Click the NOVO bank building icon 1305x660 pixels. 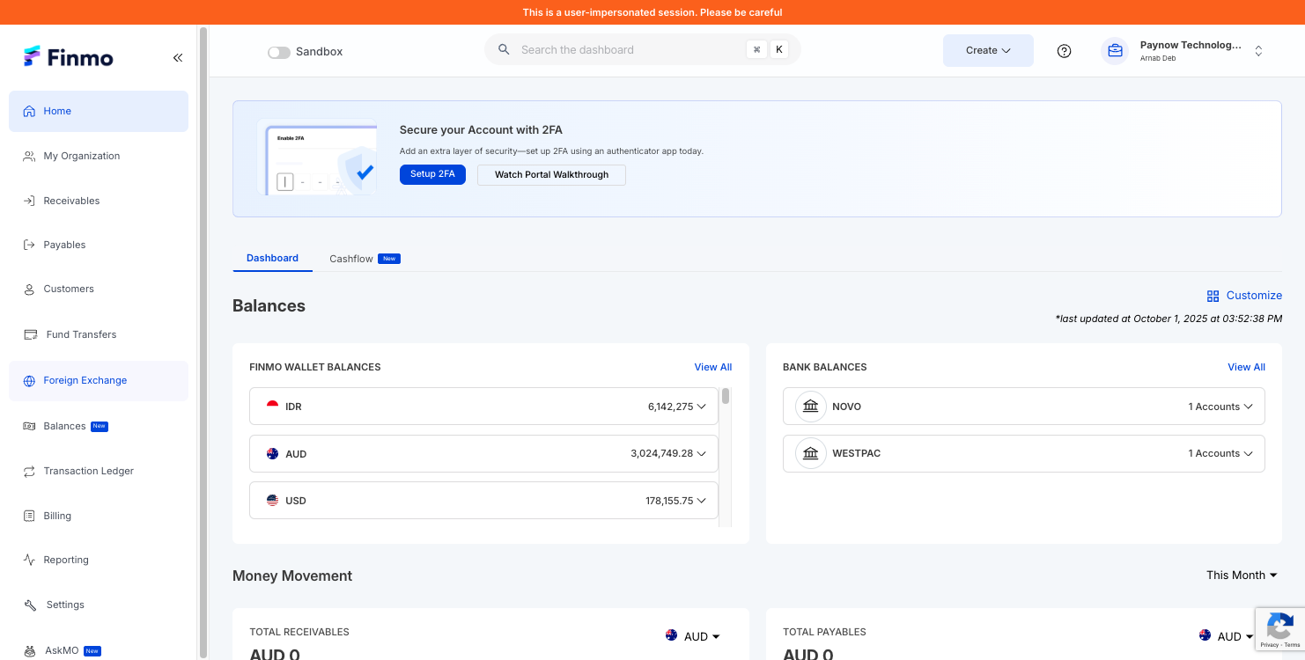point(811,407)
